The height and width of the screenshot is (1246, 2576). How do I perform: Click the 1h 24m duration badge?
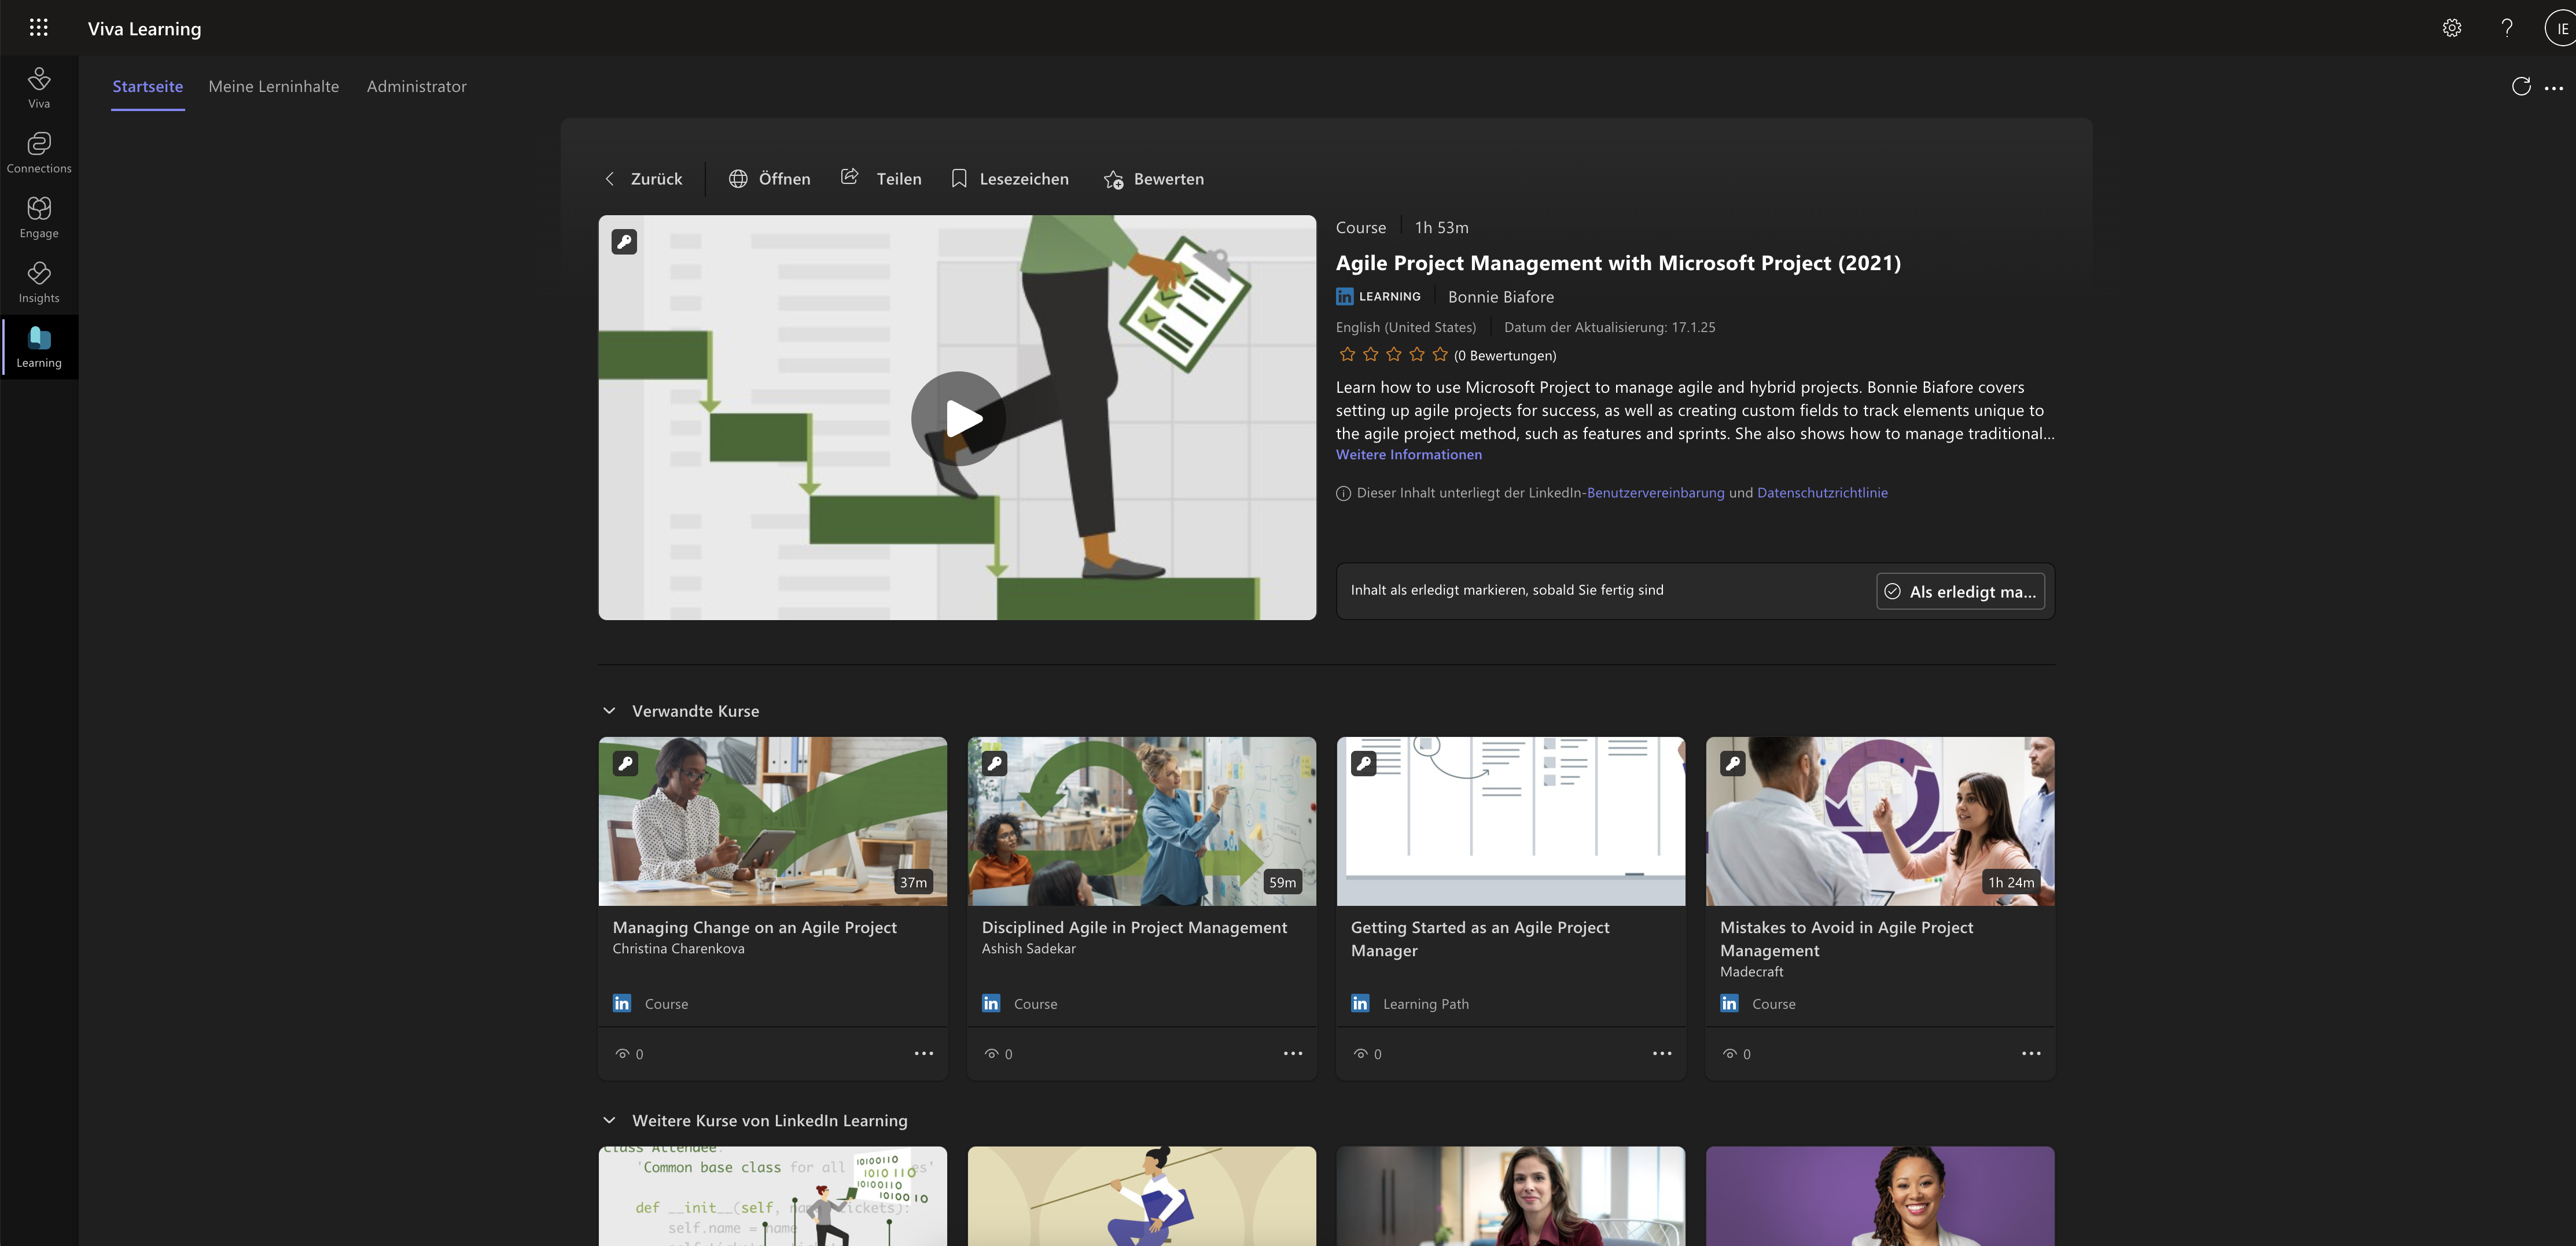pos(2011,882)
